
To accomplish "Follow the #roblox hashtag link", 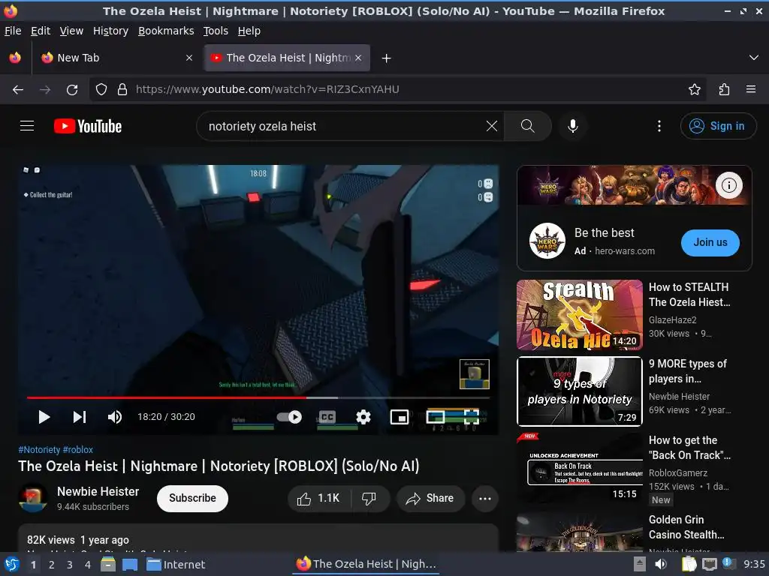I will (x=77, y=450).
